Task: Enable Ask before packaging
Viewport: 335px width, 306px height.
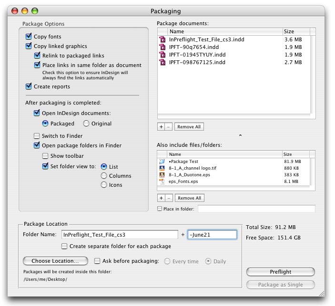Action: click(x=97, y=261)
